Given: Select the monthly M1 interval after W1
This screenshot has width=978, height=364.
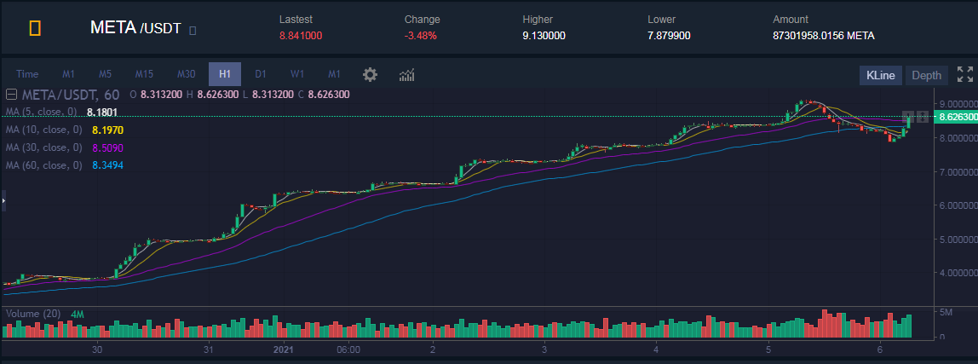Looking at the screenshot, I should coord(335,74).
